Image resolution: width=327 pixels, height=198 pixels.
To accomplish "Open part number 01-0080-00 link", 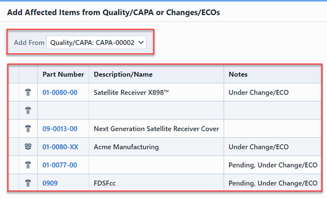I will pos(60,92).
